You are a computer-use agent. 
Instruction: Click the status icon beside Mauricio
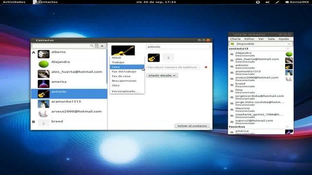[x=232, y=109]
